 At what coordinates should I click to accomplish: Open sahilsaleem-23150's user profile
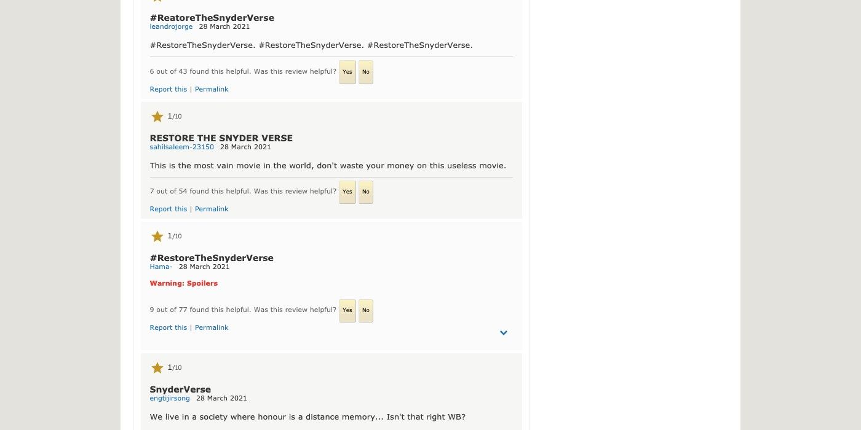click(182, 147)
